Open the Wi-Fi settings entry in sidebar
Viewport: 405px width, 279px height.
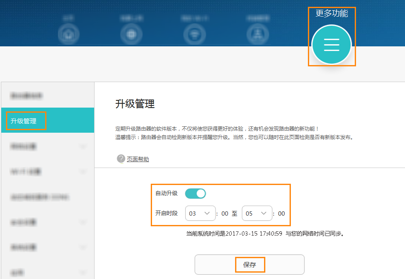(x=26, y=172)
